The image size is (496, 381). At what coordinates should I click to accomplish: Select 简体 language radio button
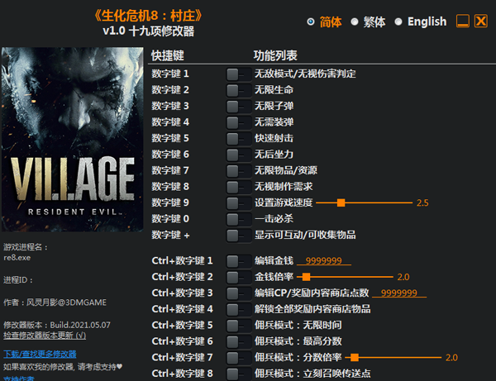[x=311, y=21]
